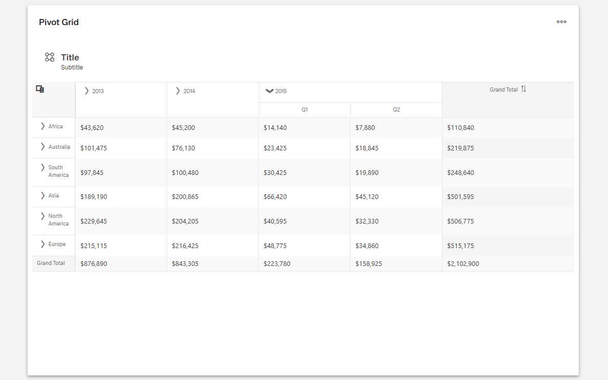
Task: Expand the Europe row
Action: pyautogui.click(x=43, y=244)
